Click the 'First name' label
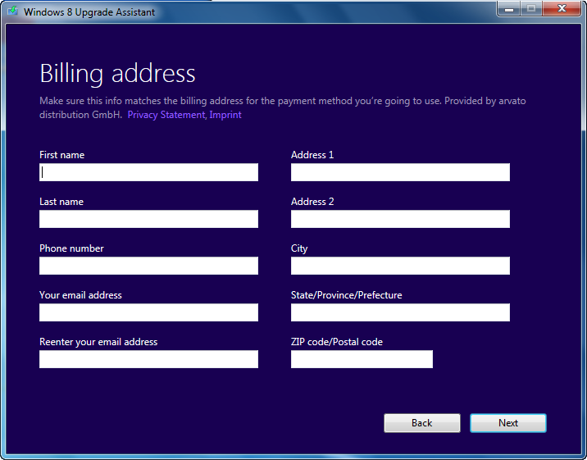The width and height of the screenshot is (587, 460). tap(61, 155)
